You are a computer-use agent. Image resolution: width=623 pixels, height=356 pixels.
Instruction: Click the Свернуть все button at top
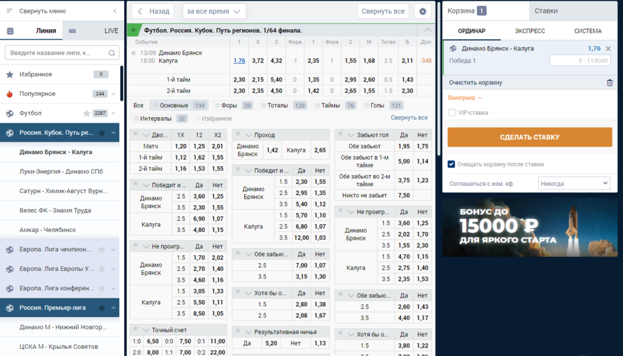click(383, 11)
